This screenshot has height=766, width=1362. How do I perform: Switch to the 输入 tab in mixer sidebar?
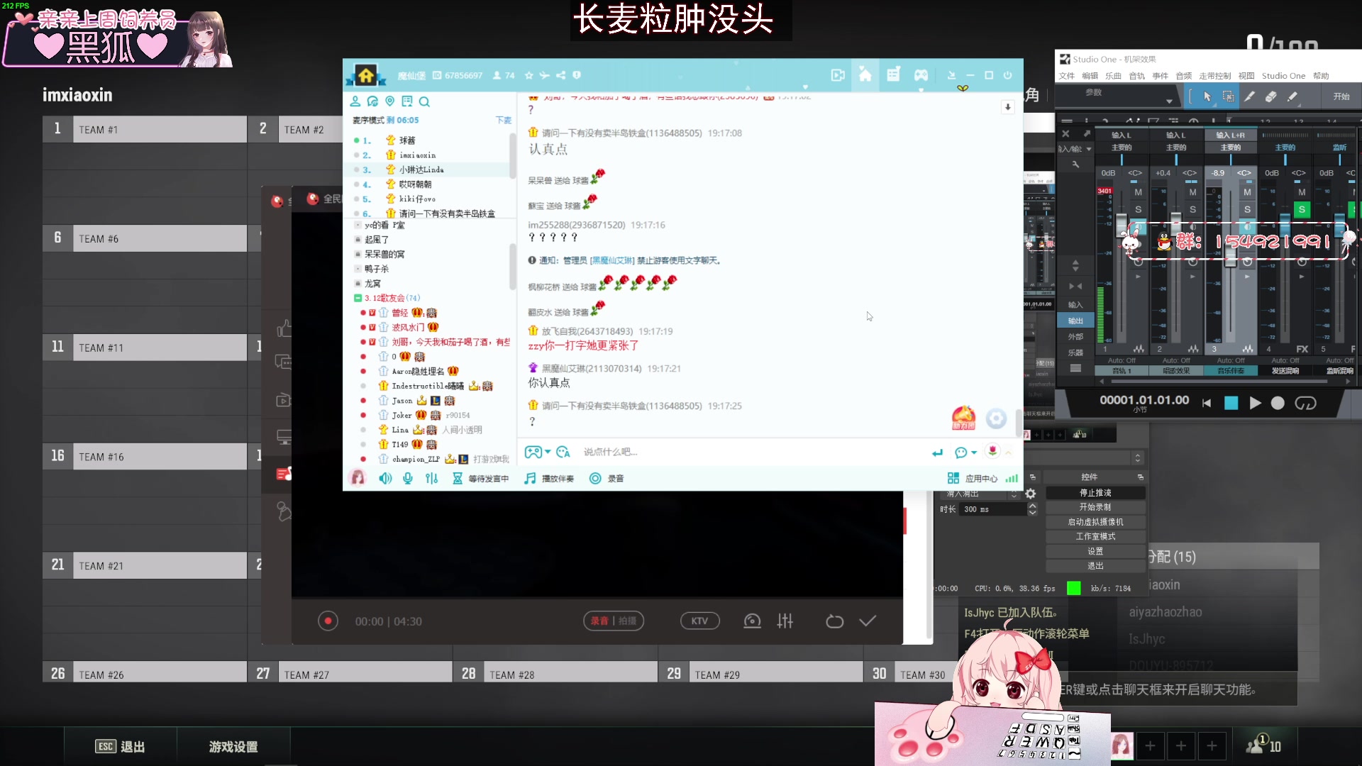(1075, 305)
